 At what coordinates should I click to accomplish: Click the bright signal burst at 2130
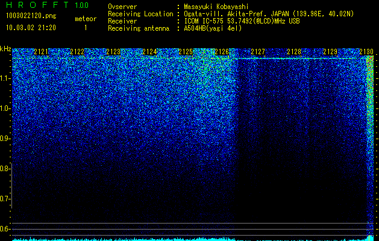point(370,145)
